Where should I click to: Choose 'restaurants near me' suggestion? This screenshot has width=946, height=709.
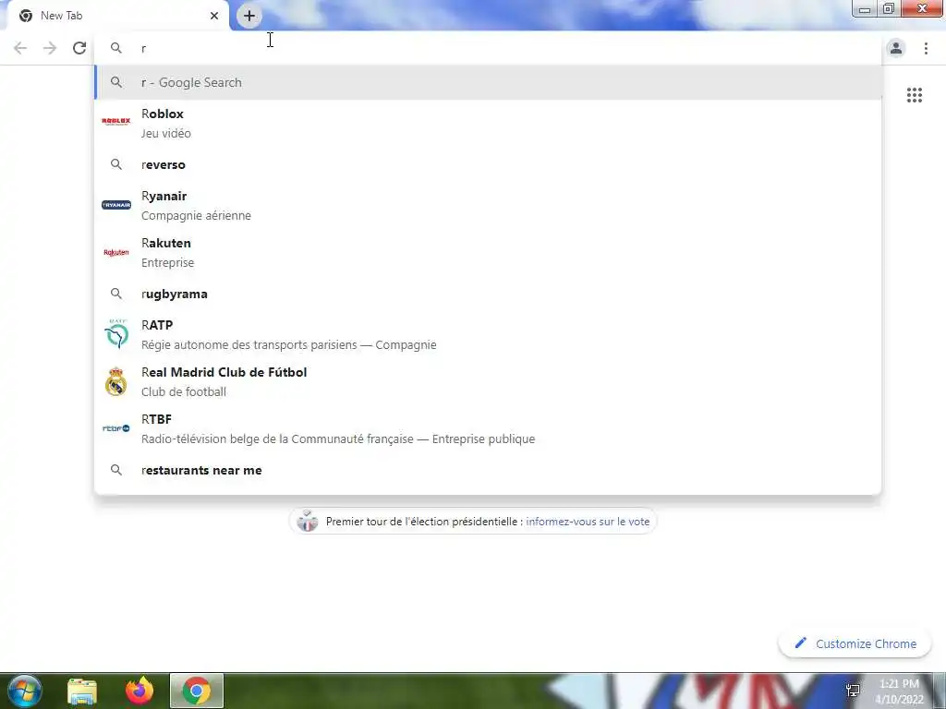pyautogui.click(x=488, y=470)
